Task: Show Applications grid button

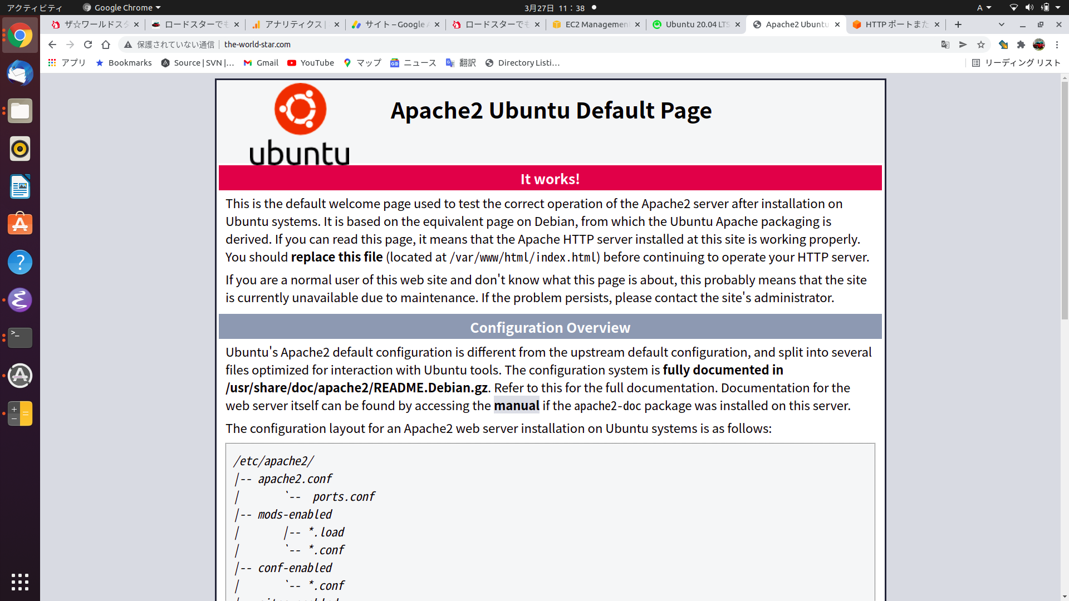Action: (20, 582)
